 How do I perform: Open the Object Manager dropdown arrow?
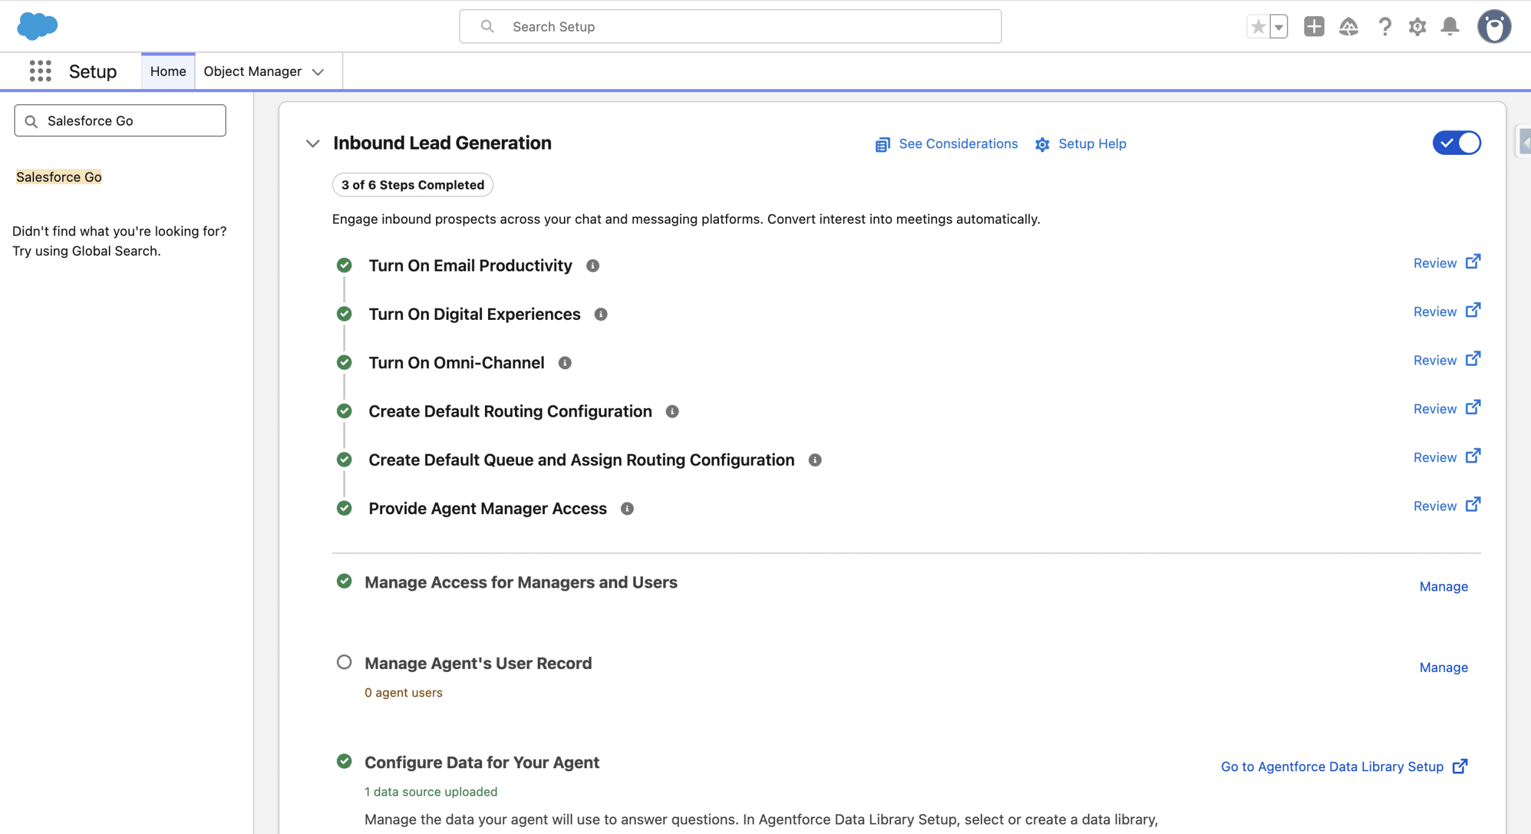click(x=318, y=72)
